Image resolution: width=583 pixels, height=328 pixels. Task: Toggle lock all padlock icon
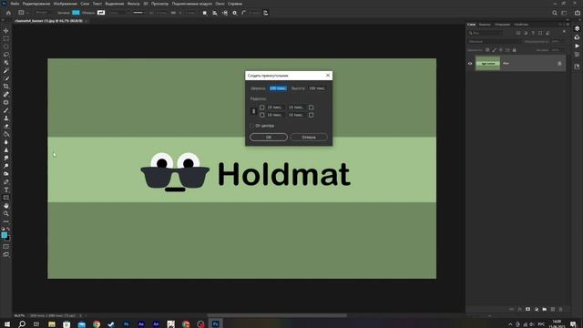coord(514,50)
